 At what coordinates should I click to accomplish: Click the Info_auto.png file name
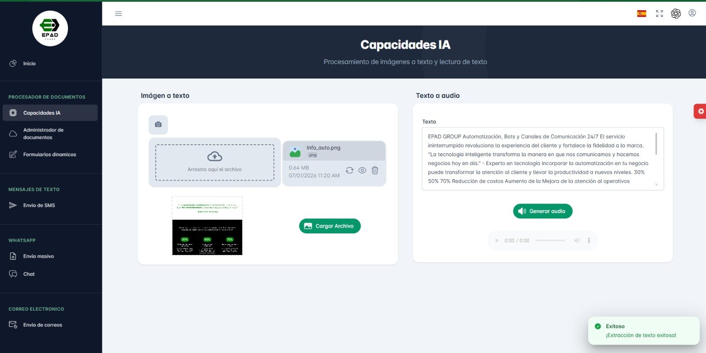point(323,148)
